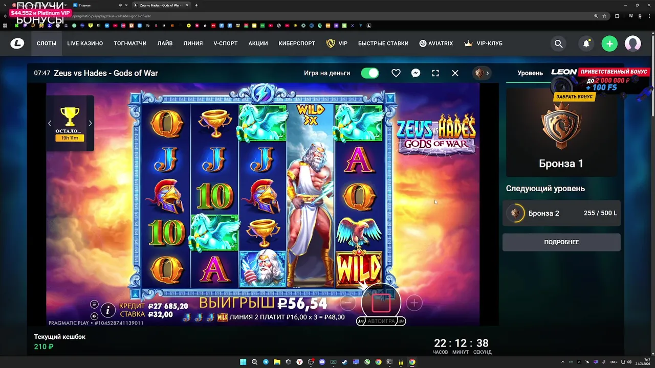Open a new browser tab

tap(196, 5)
